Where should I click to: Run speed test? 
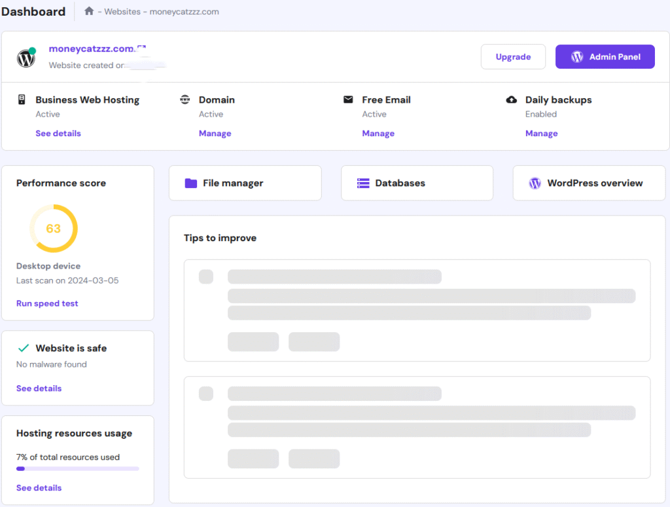click(47, 303)
